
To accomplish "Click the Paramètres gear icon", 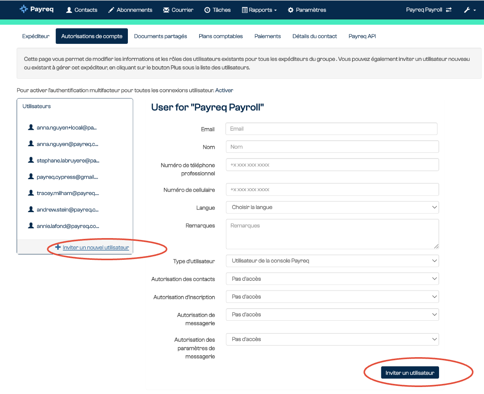I will (291, 10).
